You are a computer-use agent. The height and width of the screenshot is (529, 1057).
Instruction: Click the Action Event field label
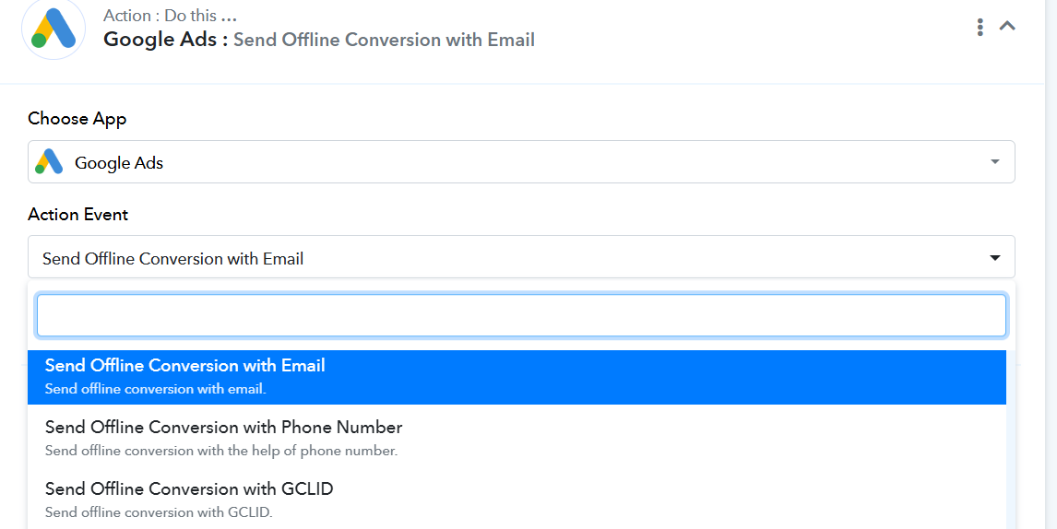tap(77, 215)
